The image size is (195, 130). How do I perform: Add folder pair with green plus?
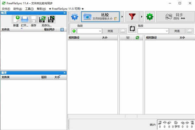click(74, 31)
